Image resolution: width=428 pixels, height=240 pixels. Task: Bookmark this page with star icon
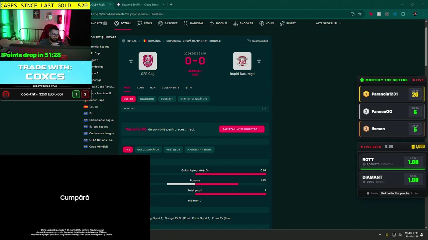click(360, 14)
